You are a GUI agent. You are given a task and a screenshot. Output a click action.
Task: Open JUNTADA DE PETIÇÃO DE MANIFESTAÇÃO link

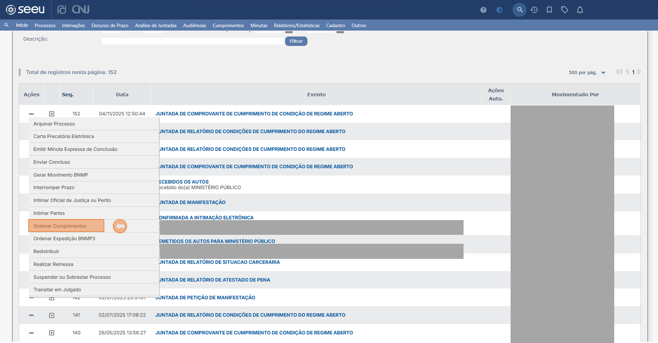click(205, 298)
